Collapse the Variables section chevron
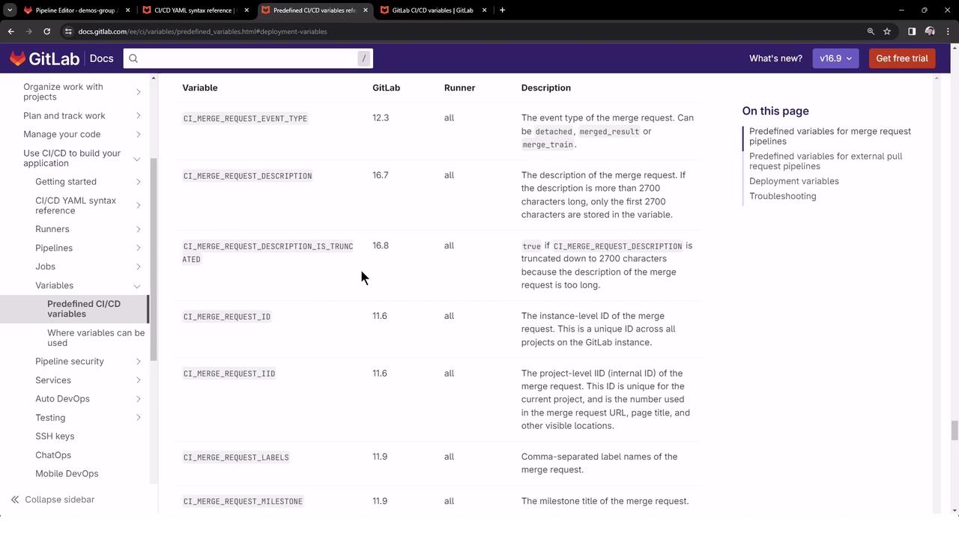959x539 pixels. (137, 286)
